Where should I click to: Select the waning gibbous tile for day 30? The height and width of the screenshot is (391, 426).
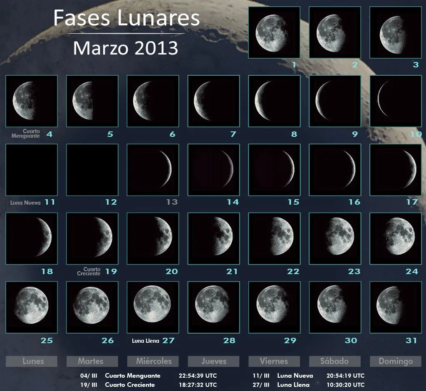[335, 307]
